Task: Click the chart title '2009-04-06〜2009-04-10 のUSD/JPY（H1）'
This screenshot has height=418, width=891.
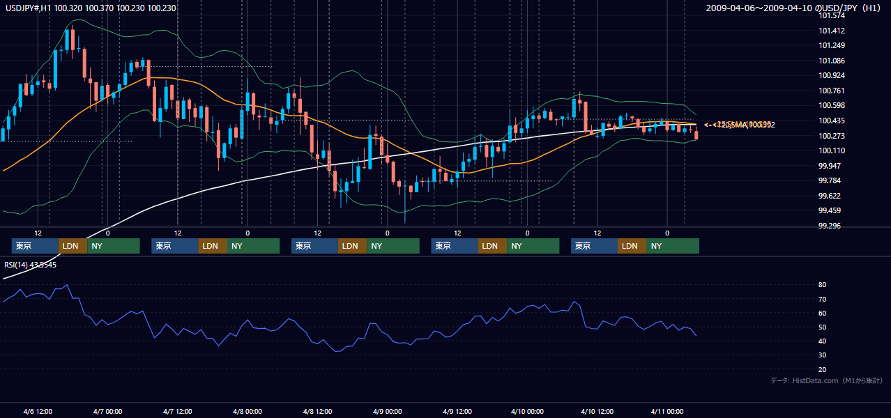Action: (795, 8)
